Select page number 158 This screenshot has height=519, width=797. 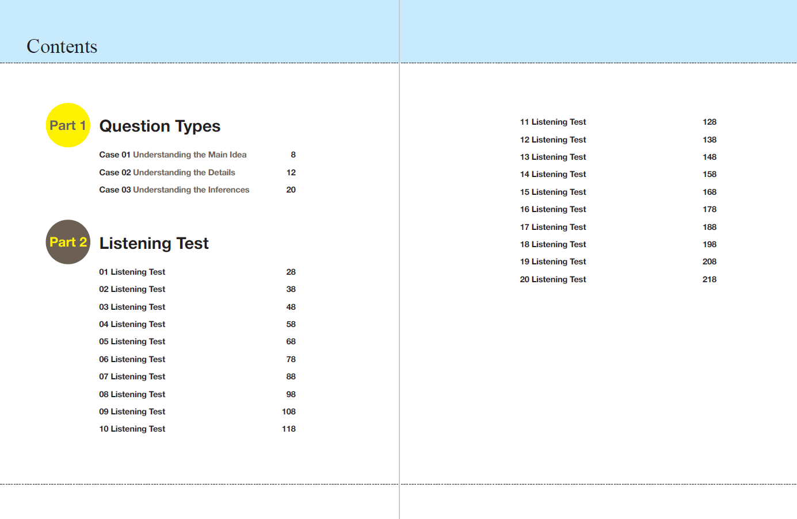pyautogui.click(x=710, y=174)
